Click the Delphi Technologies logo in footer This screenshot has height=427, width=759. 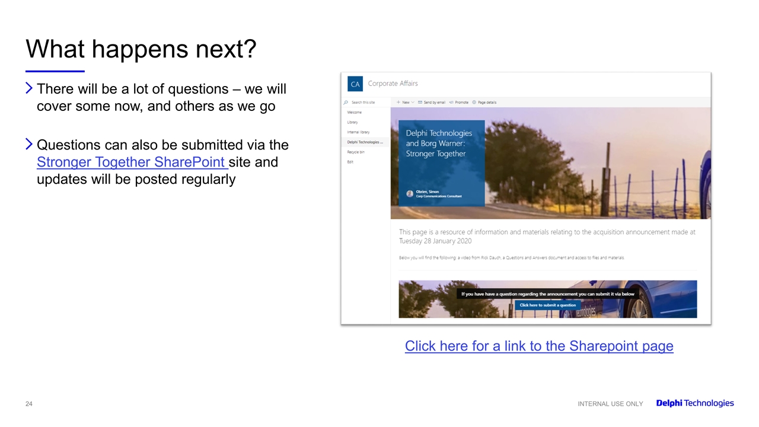[694, 403]
